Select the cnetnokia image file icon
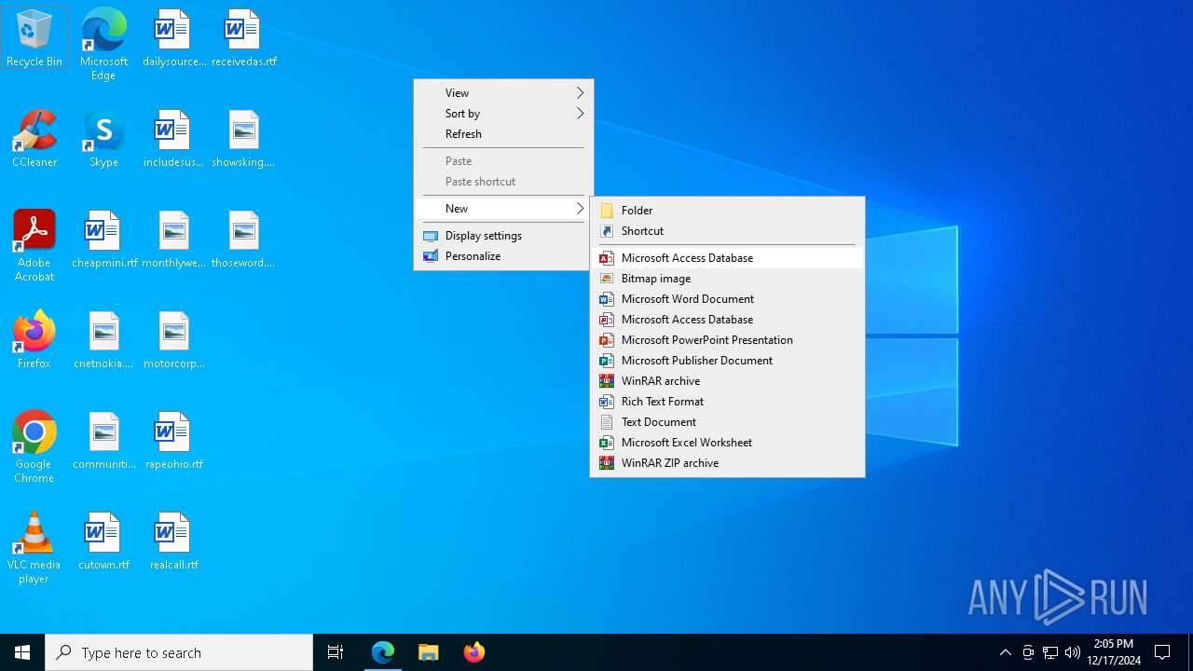This screenshot has width=1193, height=671. pyautogui.click(x=103, y=339)
